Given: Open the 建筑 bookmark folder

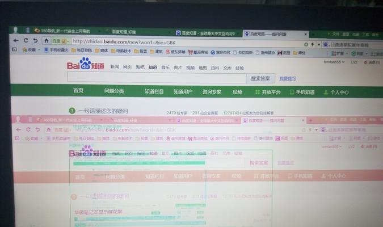Looking at the screenshot, I should [x=157, y=51].
